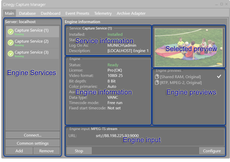The width and height of the screenshot is (230, 162).
Task: Remove the selected capture service
Action: pyautogui.click(x=47, y=151)
